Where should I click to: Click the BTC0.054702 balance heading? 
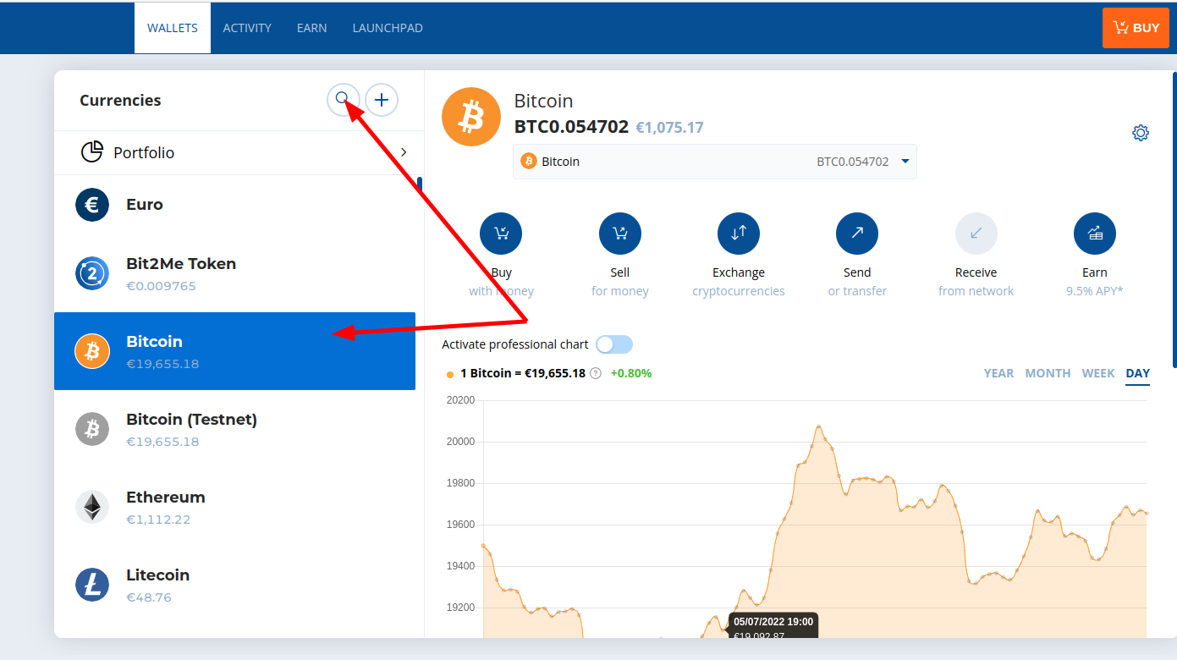(x=571, y=127)
